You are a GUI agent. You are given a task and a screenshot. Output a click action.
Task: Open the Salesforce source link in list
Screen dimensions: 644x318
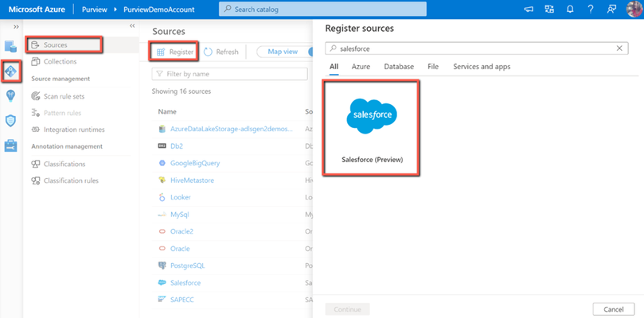click(185, 283)
